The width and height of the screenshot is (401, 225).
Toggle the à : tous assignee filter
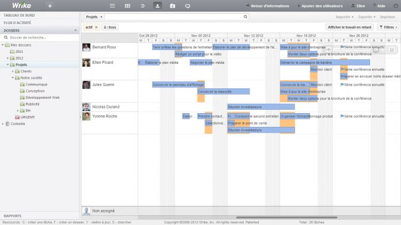[110, 28]
